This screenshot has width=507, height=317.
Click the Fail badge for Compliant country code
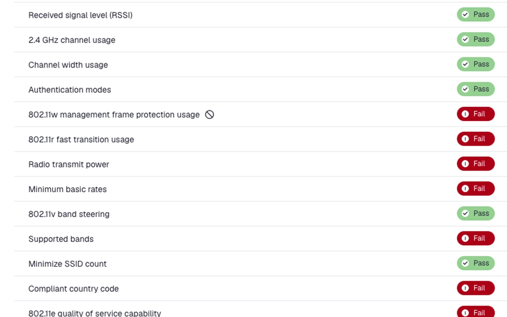(x=476, y=288)
